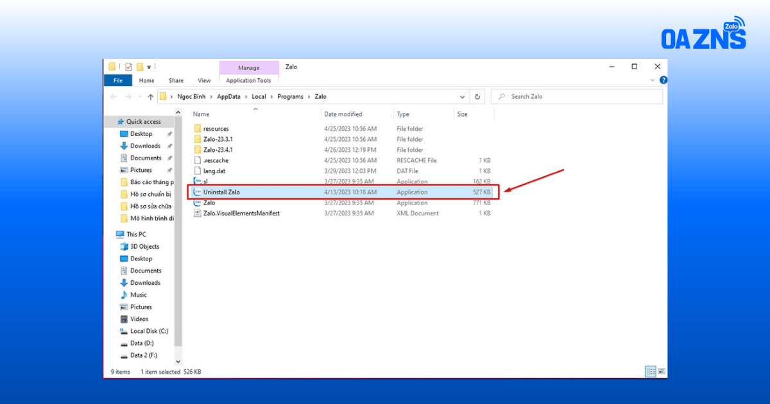Viewport: 770px width, 404px height.
Task: Click chevron after Ngoc Binh in breadcrumb
Action: pyautogui.click(x=212, y=97)
